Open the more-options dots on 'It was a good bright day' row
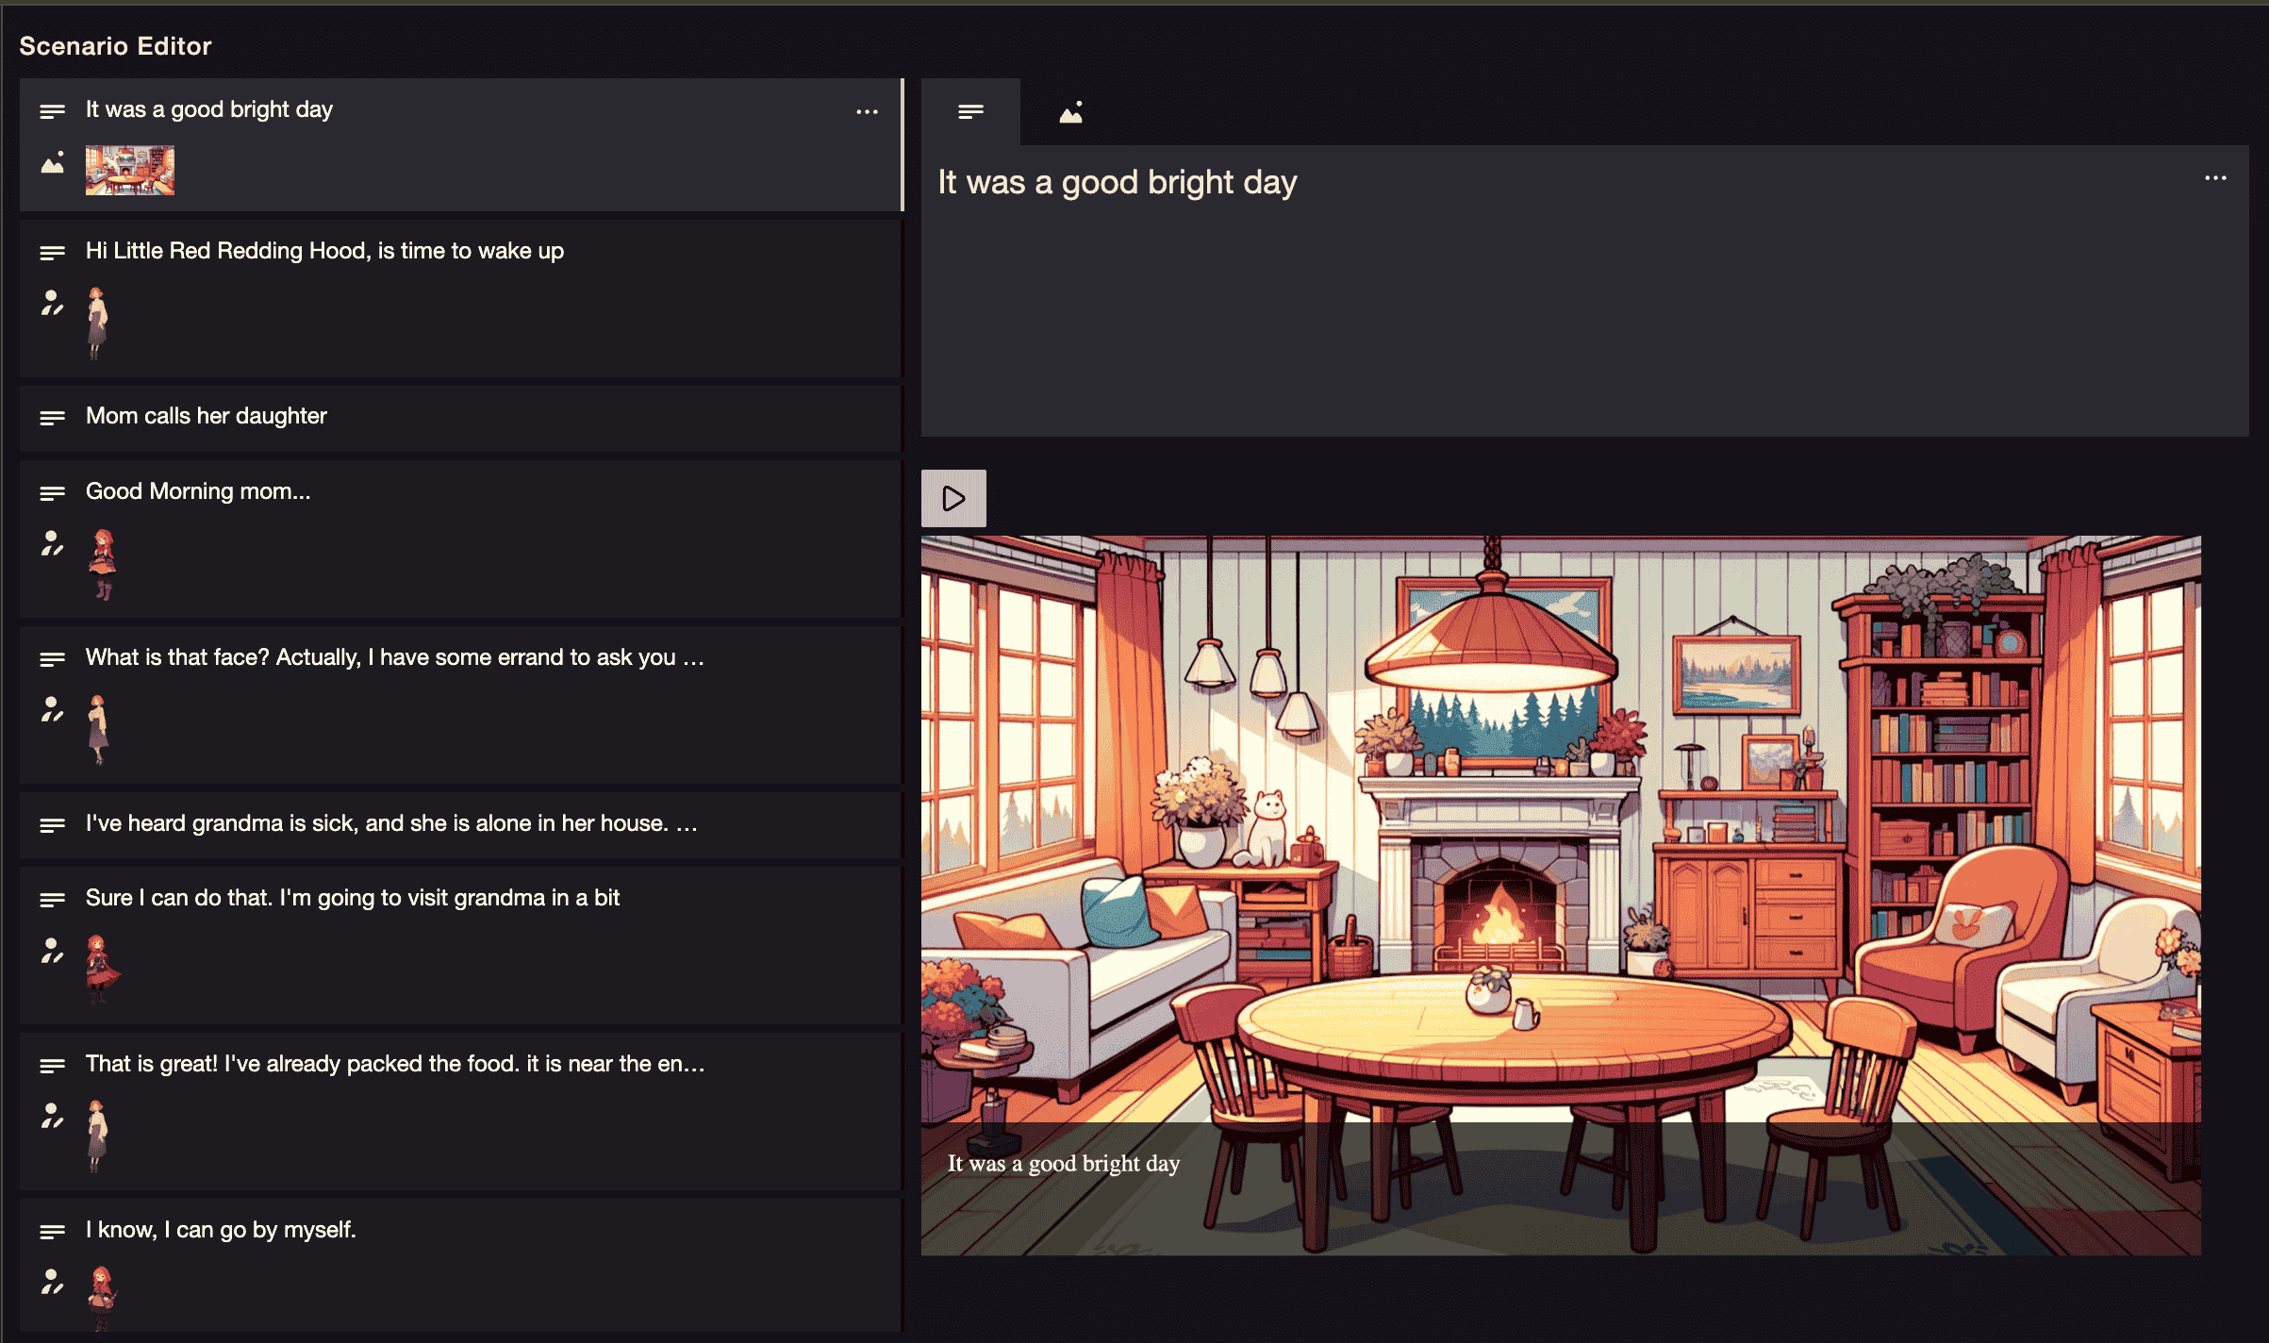Image resolution: width=2269 pixels, height=1343 pixels. [867, 111]
